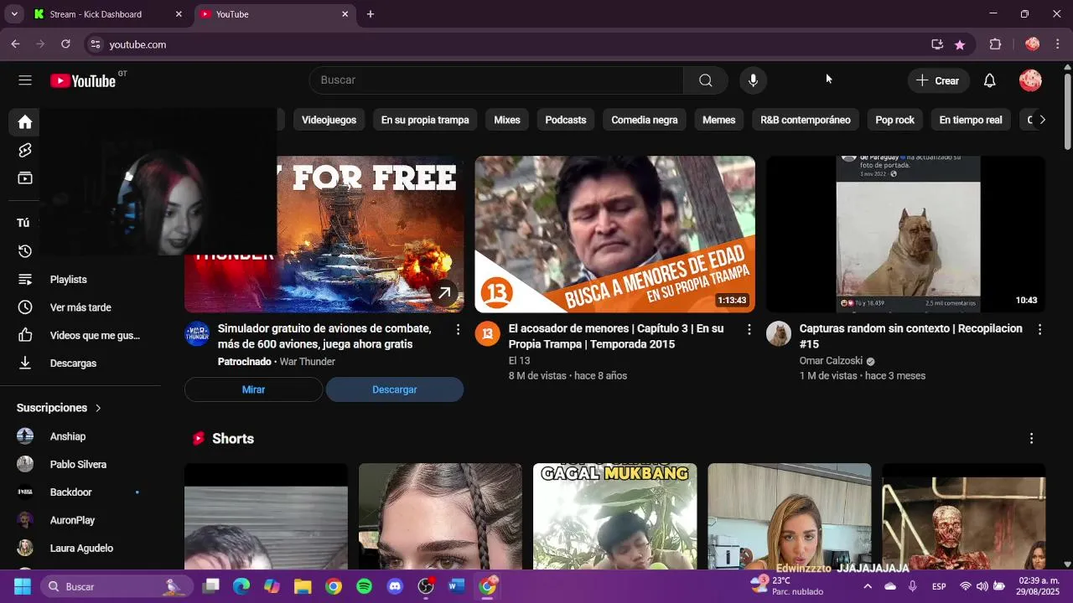Open the YouTube guide hamburger menu

25,80
